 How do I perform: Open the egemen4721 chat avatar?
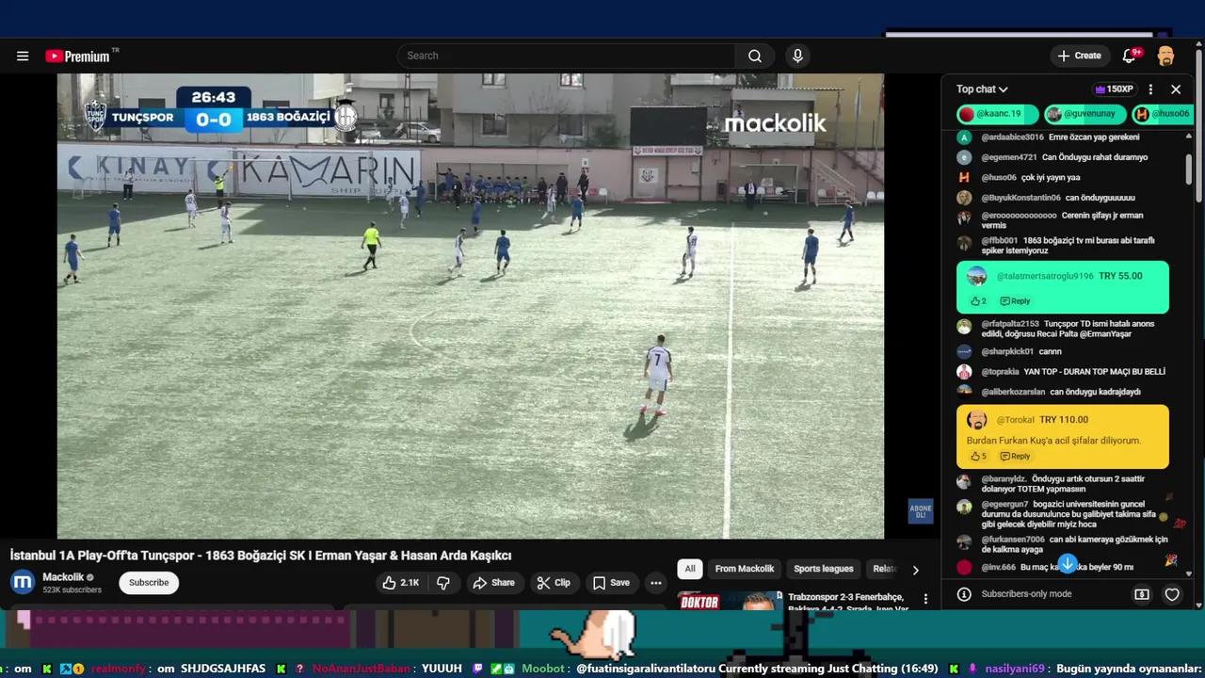click(964, 157)
